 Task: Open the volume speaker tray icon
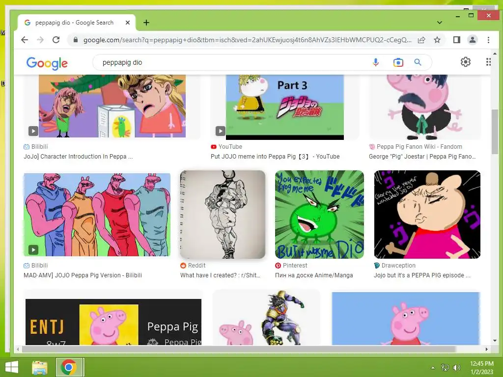[x=456, y=368]
